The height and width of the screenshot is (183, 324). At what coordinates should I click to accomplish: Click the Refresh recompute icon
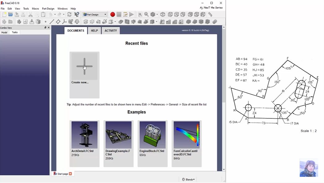point(69,15)
